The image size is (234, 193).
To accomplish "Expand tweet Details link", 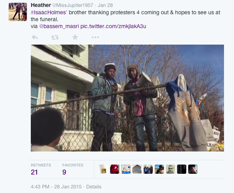I will 94,187.
